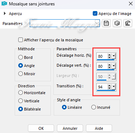Decrease Décalage vert. with down arrow
Viewport: 135px width, 133px height.
pos(110,67)
